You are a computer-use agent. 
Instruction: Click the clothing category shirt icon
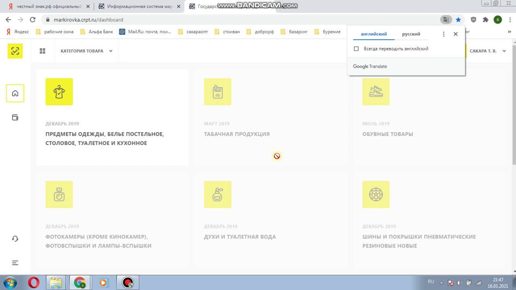59,92
